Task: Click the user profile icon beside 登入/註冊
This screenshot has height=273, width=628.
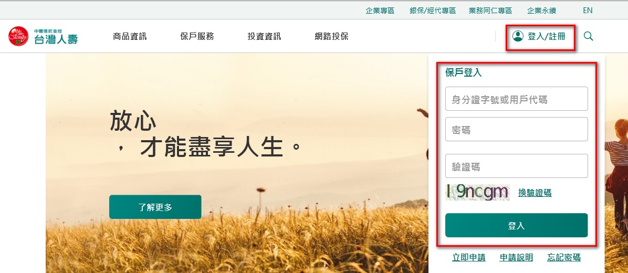Action: (518, 36)
